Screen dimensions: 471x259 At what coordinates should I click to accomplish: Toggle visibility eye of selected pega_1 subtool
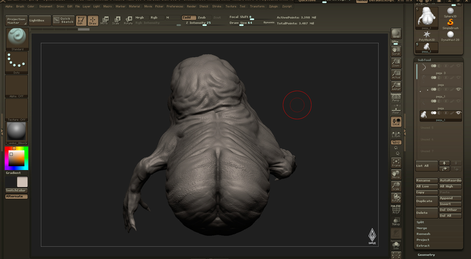458,113
